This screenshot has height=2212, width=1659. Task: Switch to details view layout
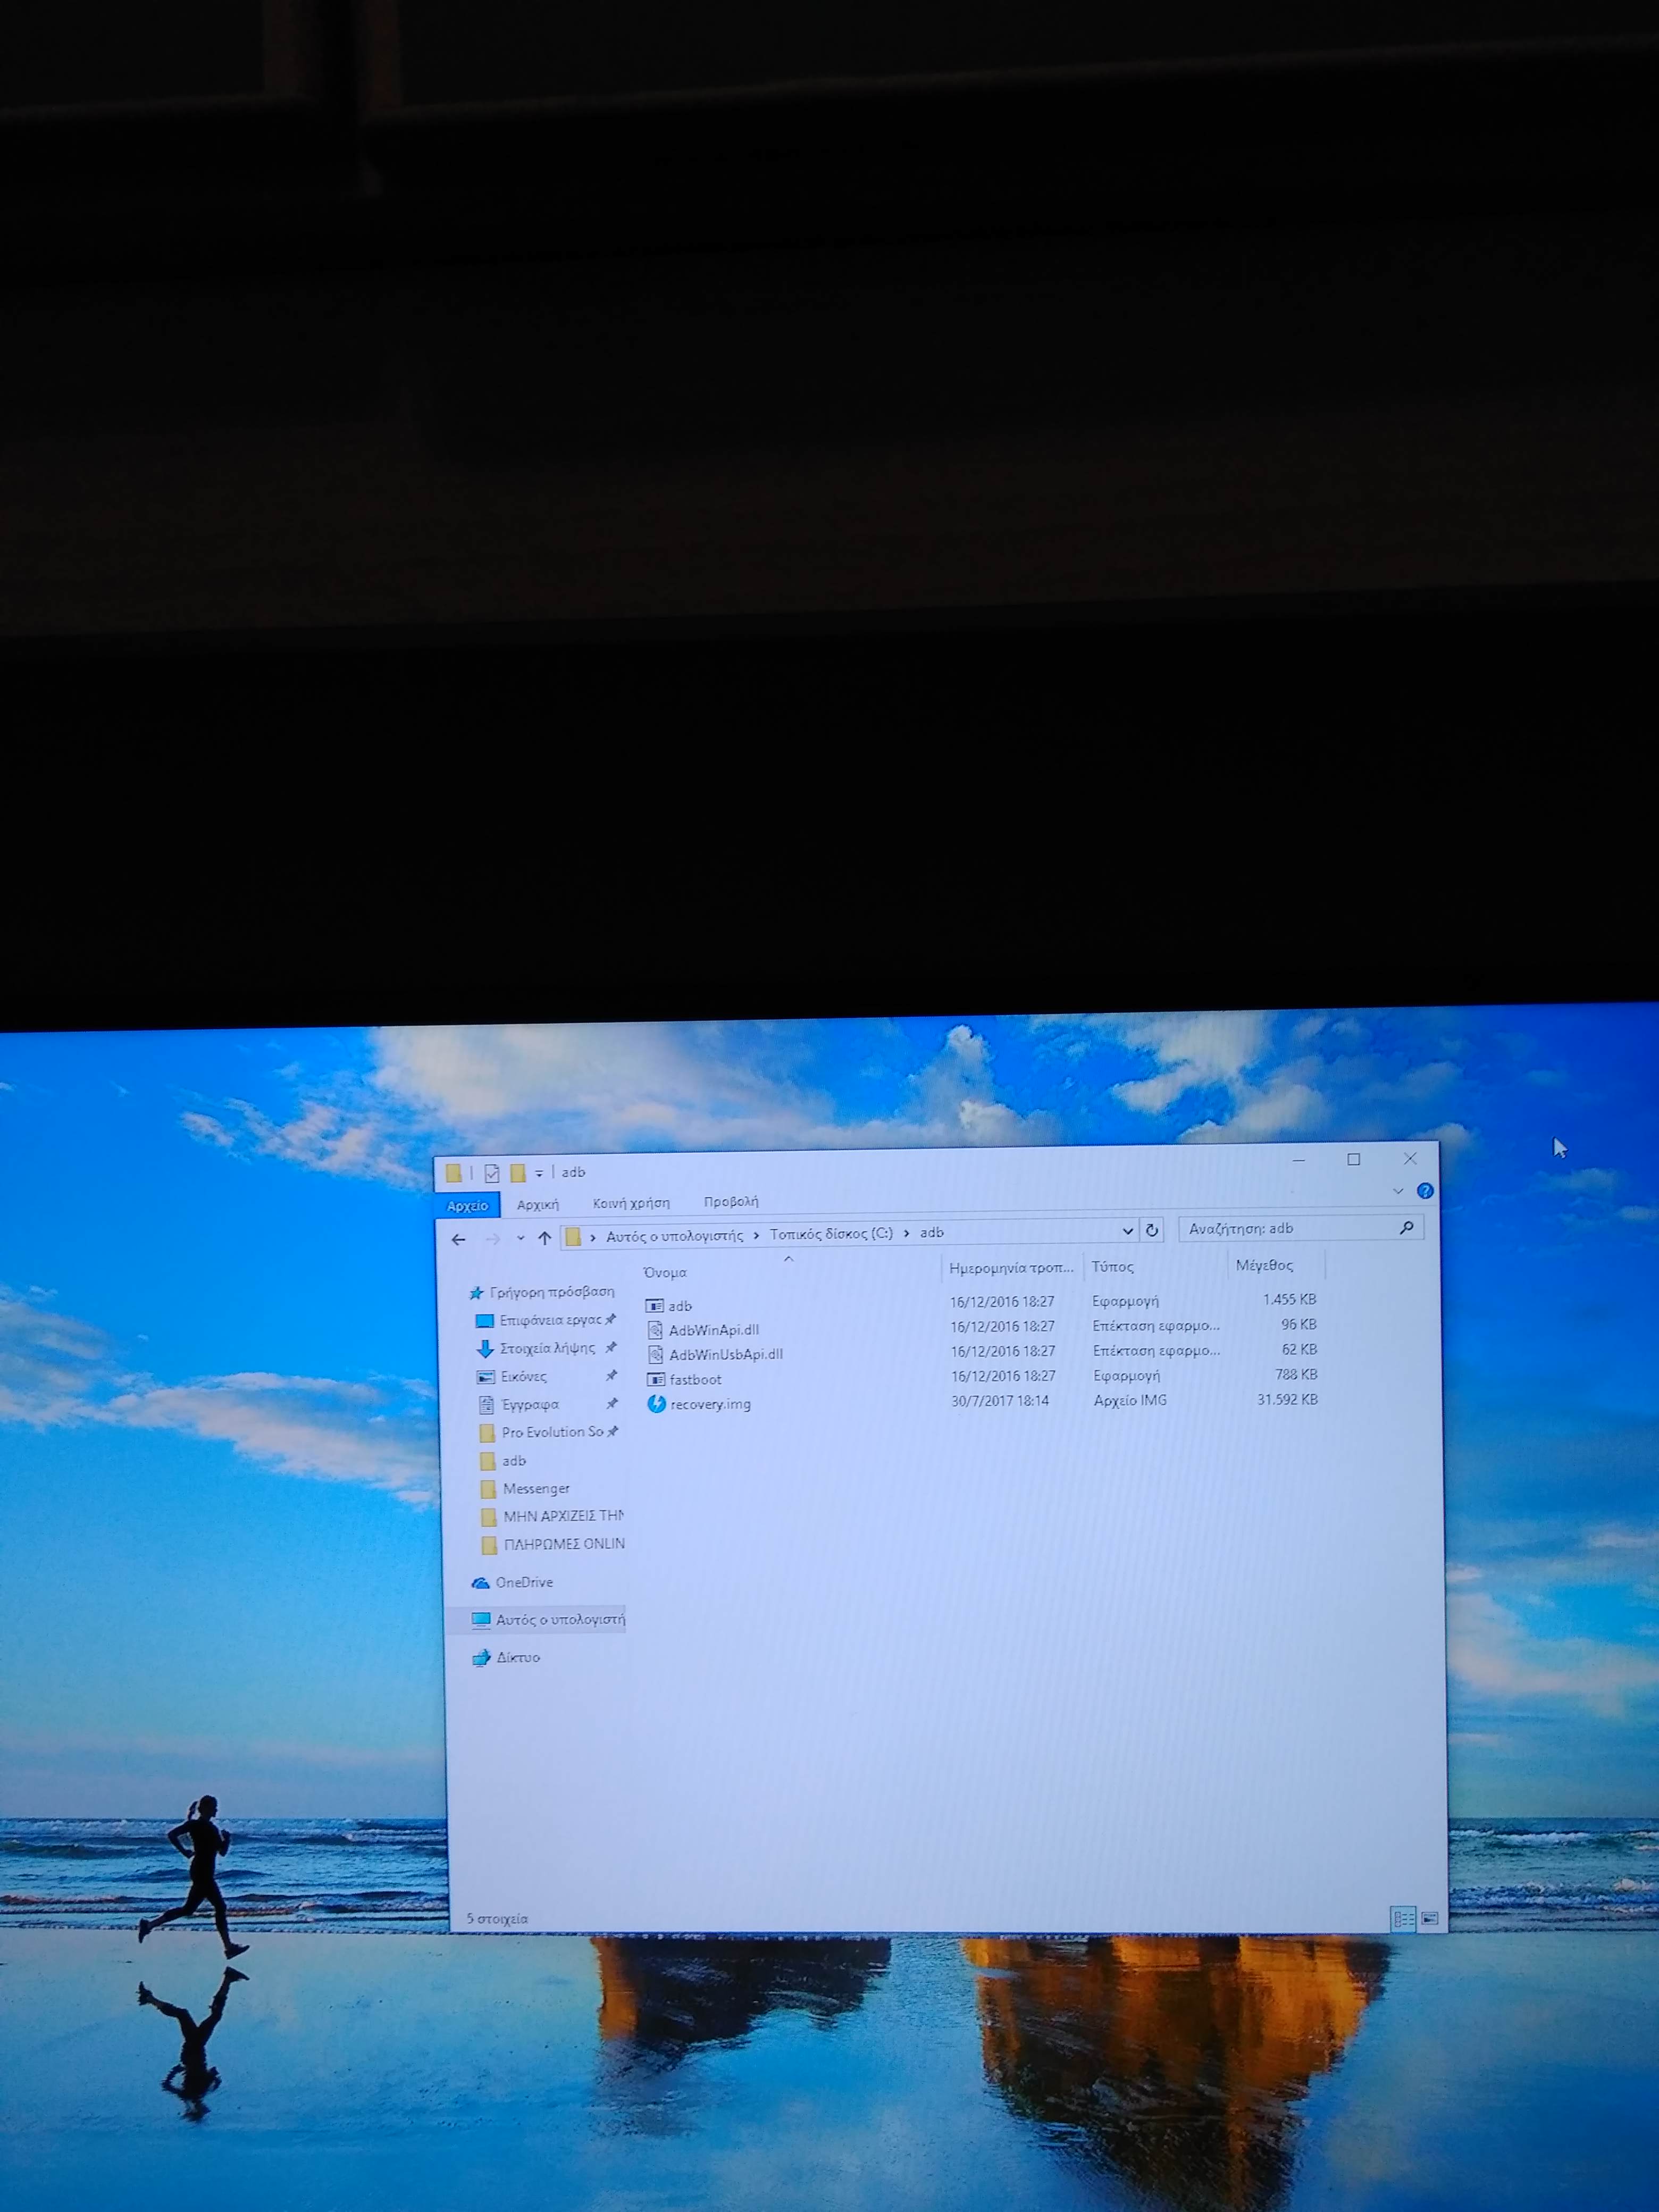pos(1403,1918)
